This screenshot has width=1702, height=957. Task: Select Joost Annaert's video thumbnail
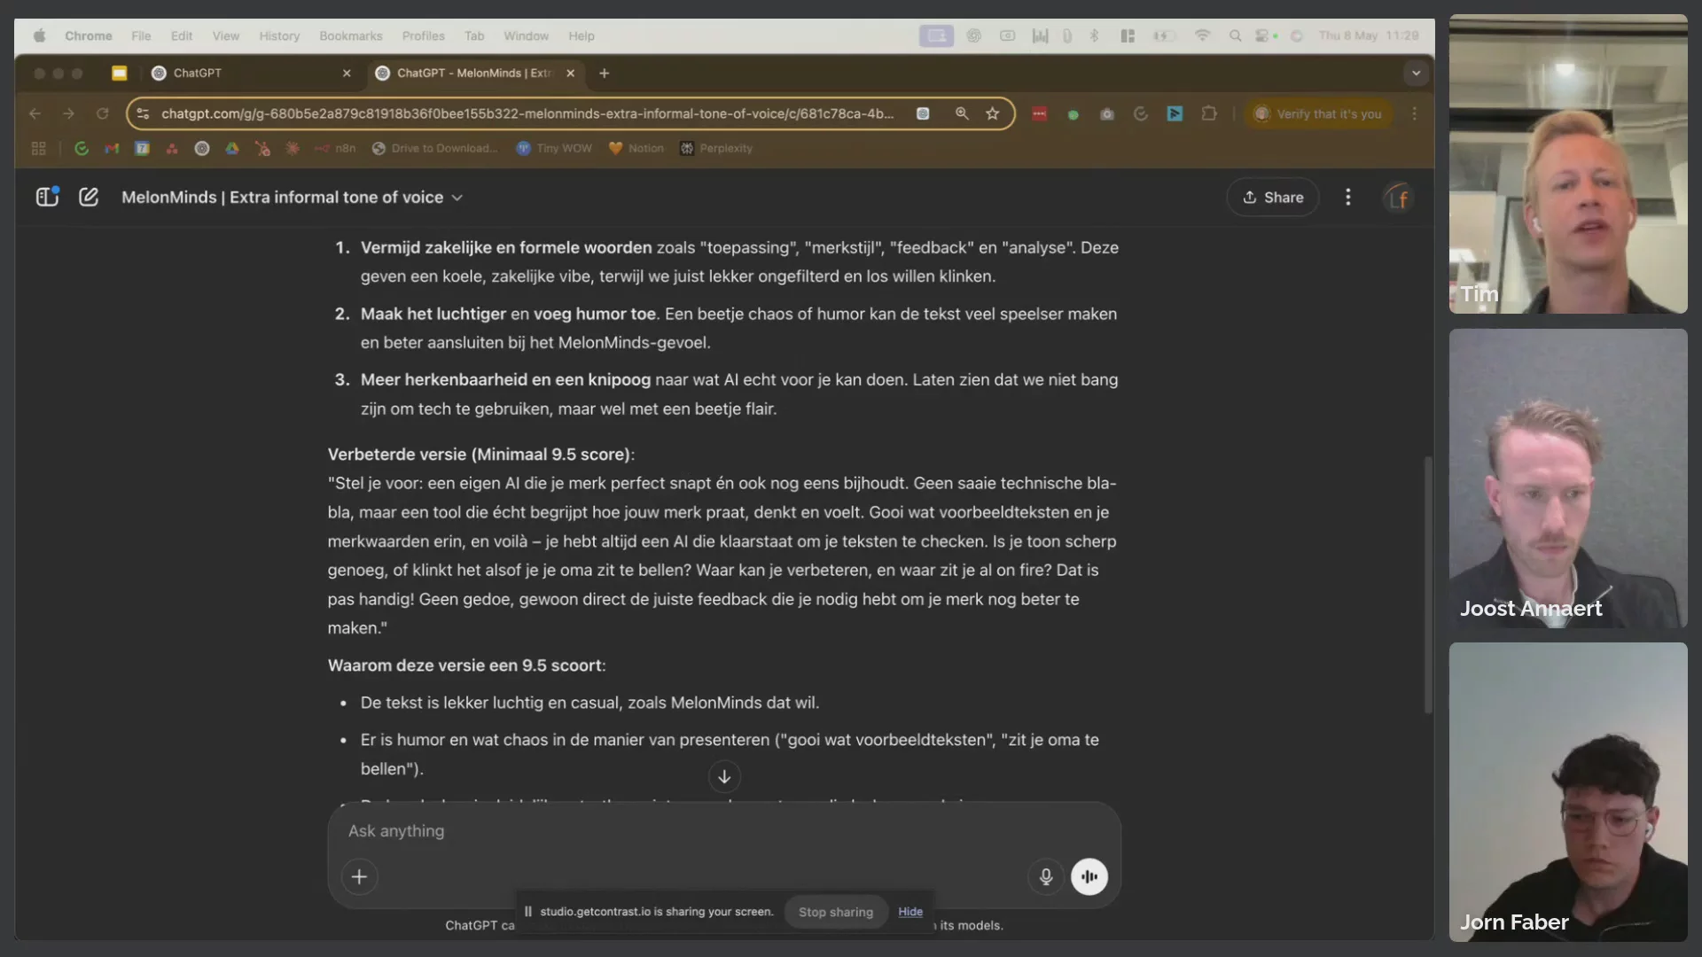click(x=1568, y=478)
